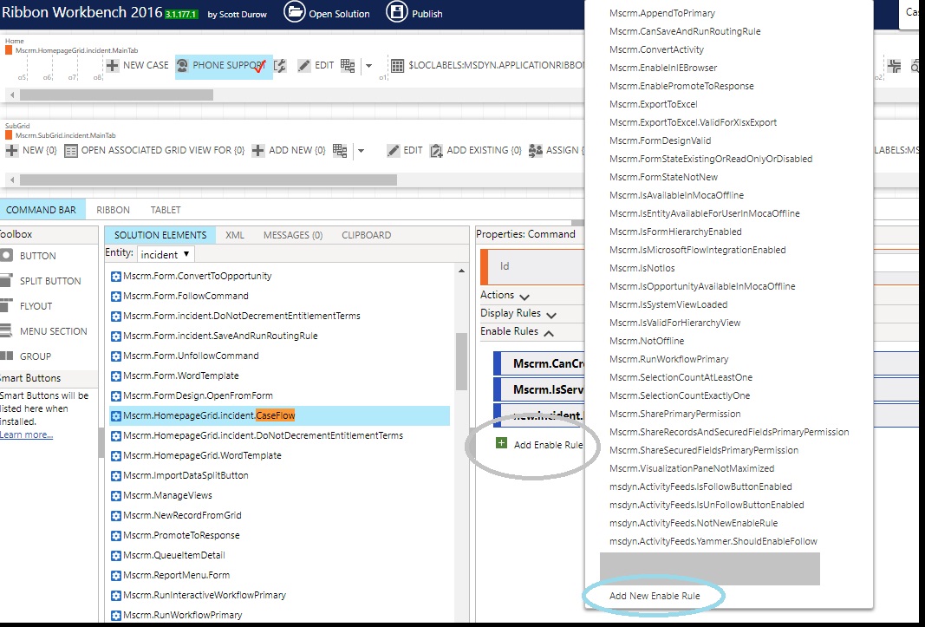The image size is (925, 627).
Task: Click the ASSIGN people icon
Action: tap(535, 149)
